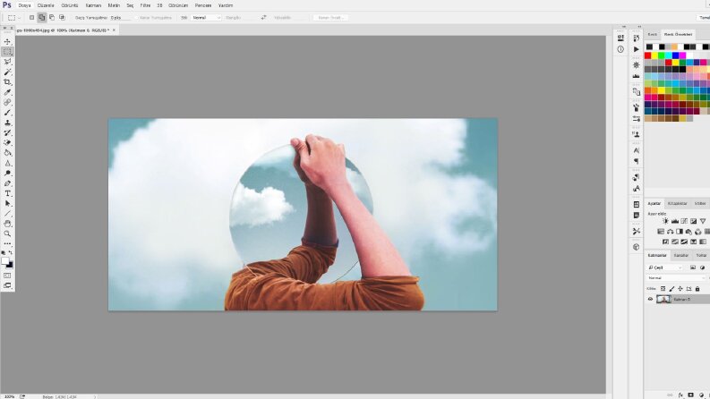The image size is (710, 399).
Task: Collapse the tools panel double arrow
Action: click(5, 28)
